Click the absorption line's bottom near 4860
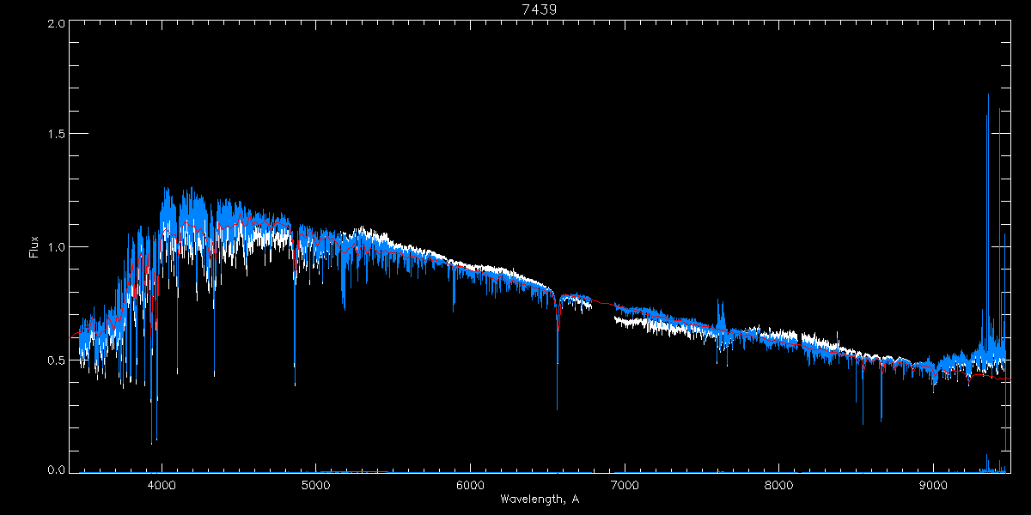 (x=295, y=384)
